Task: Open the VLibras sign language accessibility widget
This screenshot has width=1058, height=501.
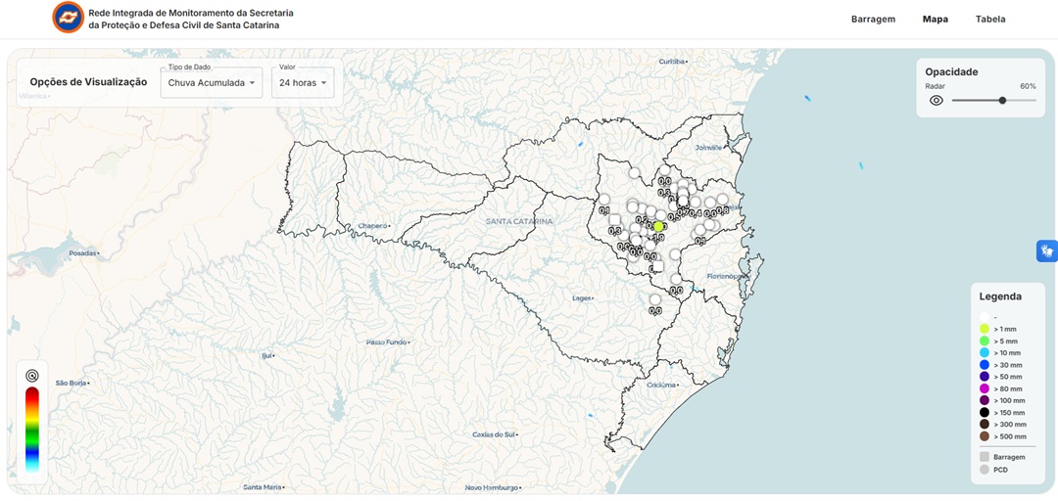Action: tap(1046, 251)
